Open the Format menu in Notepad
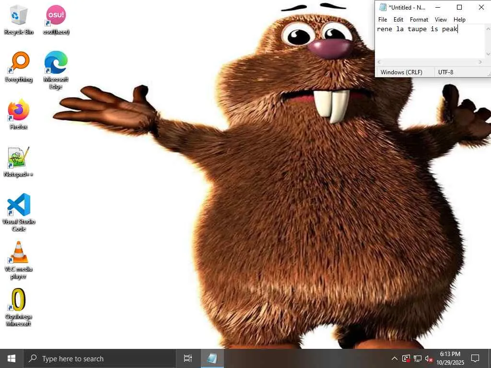The width and height of the screenshot is (491, 368). (419, 19)
